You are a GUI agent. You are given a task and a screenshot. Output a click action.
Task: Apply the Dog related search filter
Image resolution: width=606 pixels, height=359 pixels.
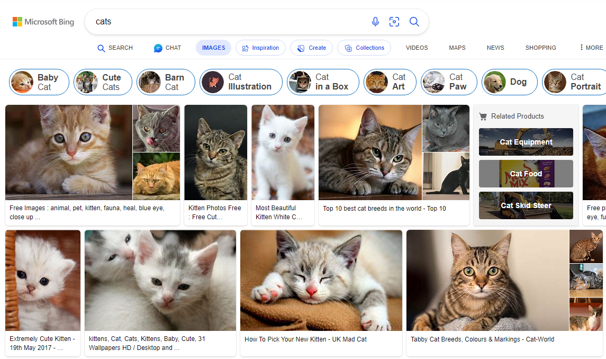pos(509,82)
